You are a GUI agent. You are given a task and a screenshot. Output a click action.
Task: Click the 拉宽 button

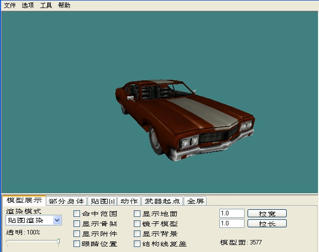(267, 213)
